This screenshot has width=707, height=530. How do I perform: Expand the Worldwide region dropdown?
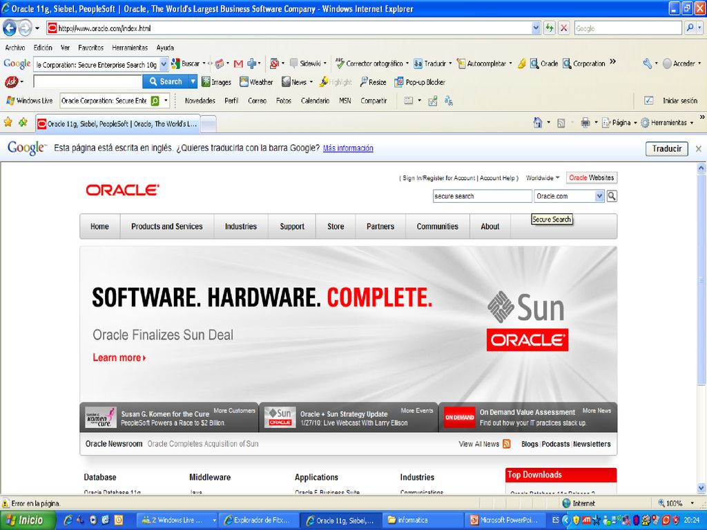(543, 178)
